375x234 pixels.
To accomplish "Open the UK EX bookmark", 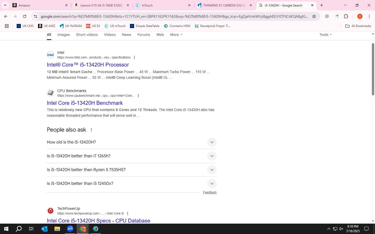I will coord(93,26).
